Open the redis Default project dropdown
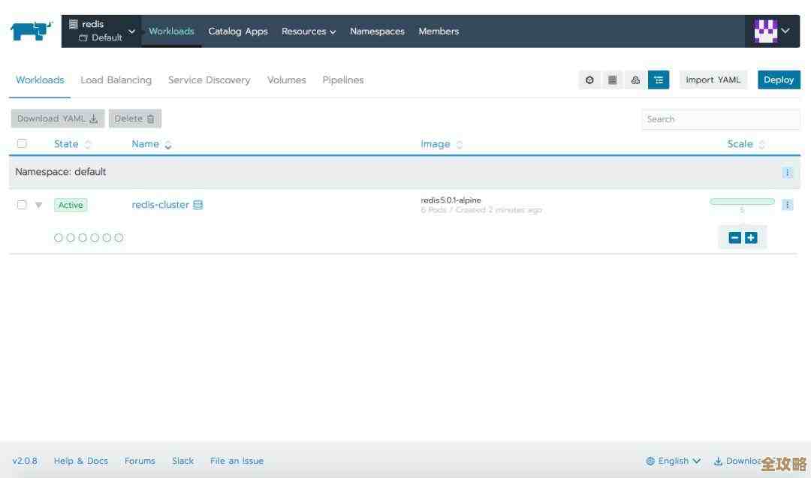 (x=101, y=32)
